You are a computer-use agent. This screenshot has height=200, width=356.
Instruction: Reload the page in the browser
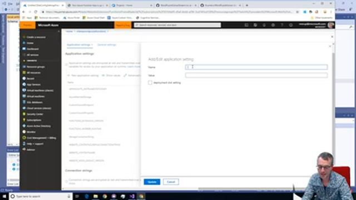(x=36, y=12)
